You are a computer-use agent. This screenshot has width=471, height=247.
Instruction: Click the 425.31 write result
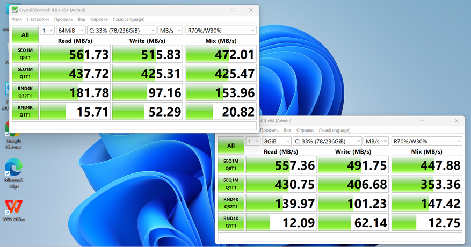pos(148,73)
